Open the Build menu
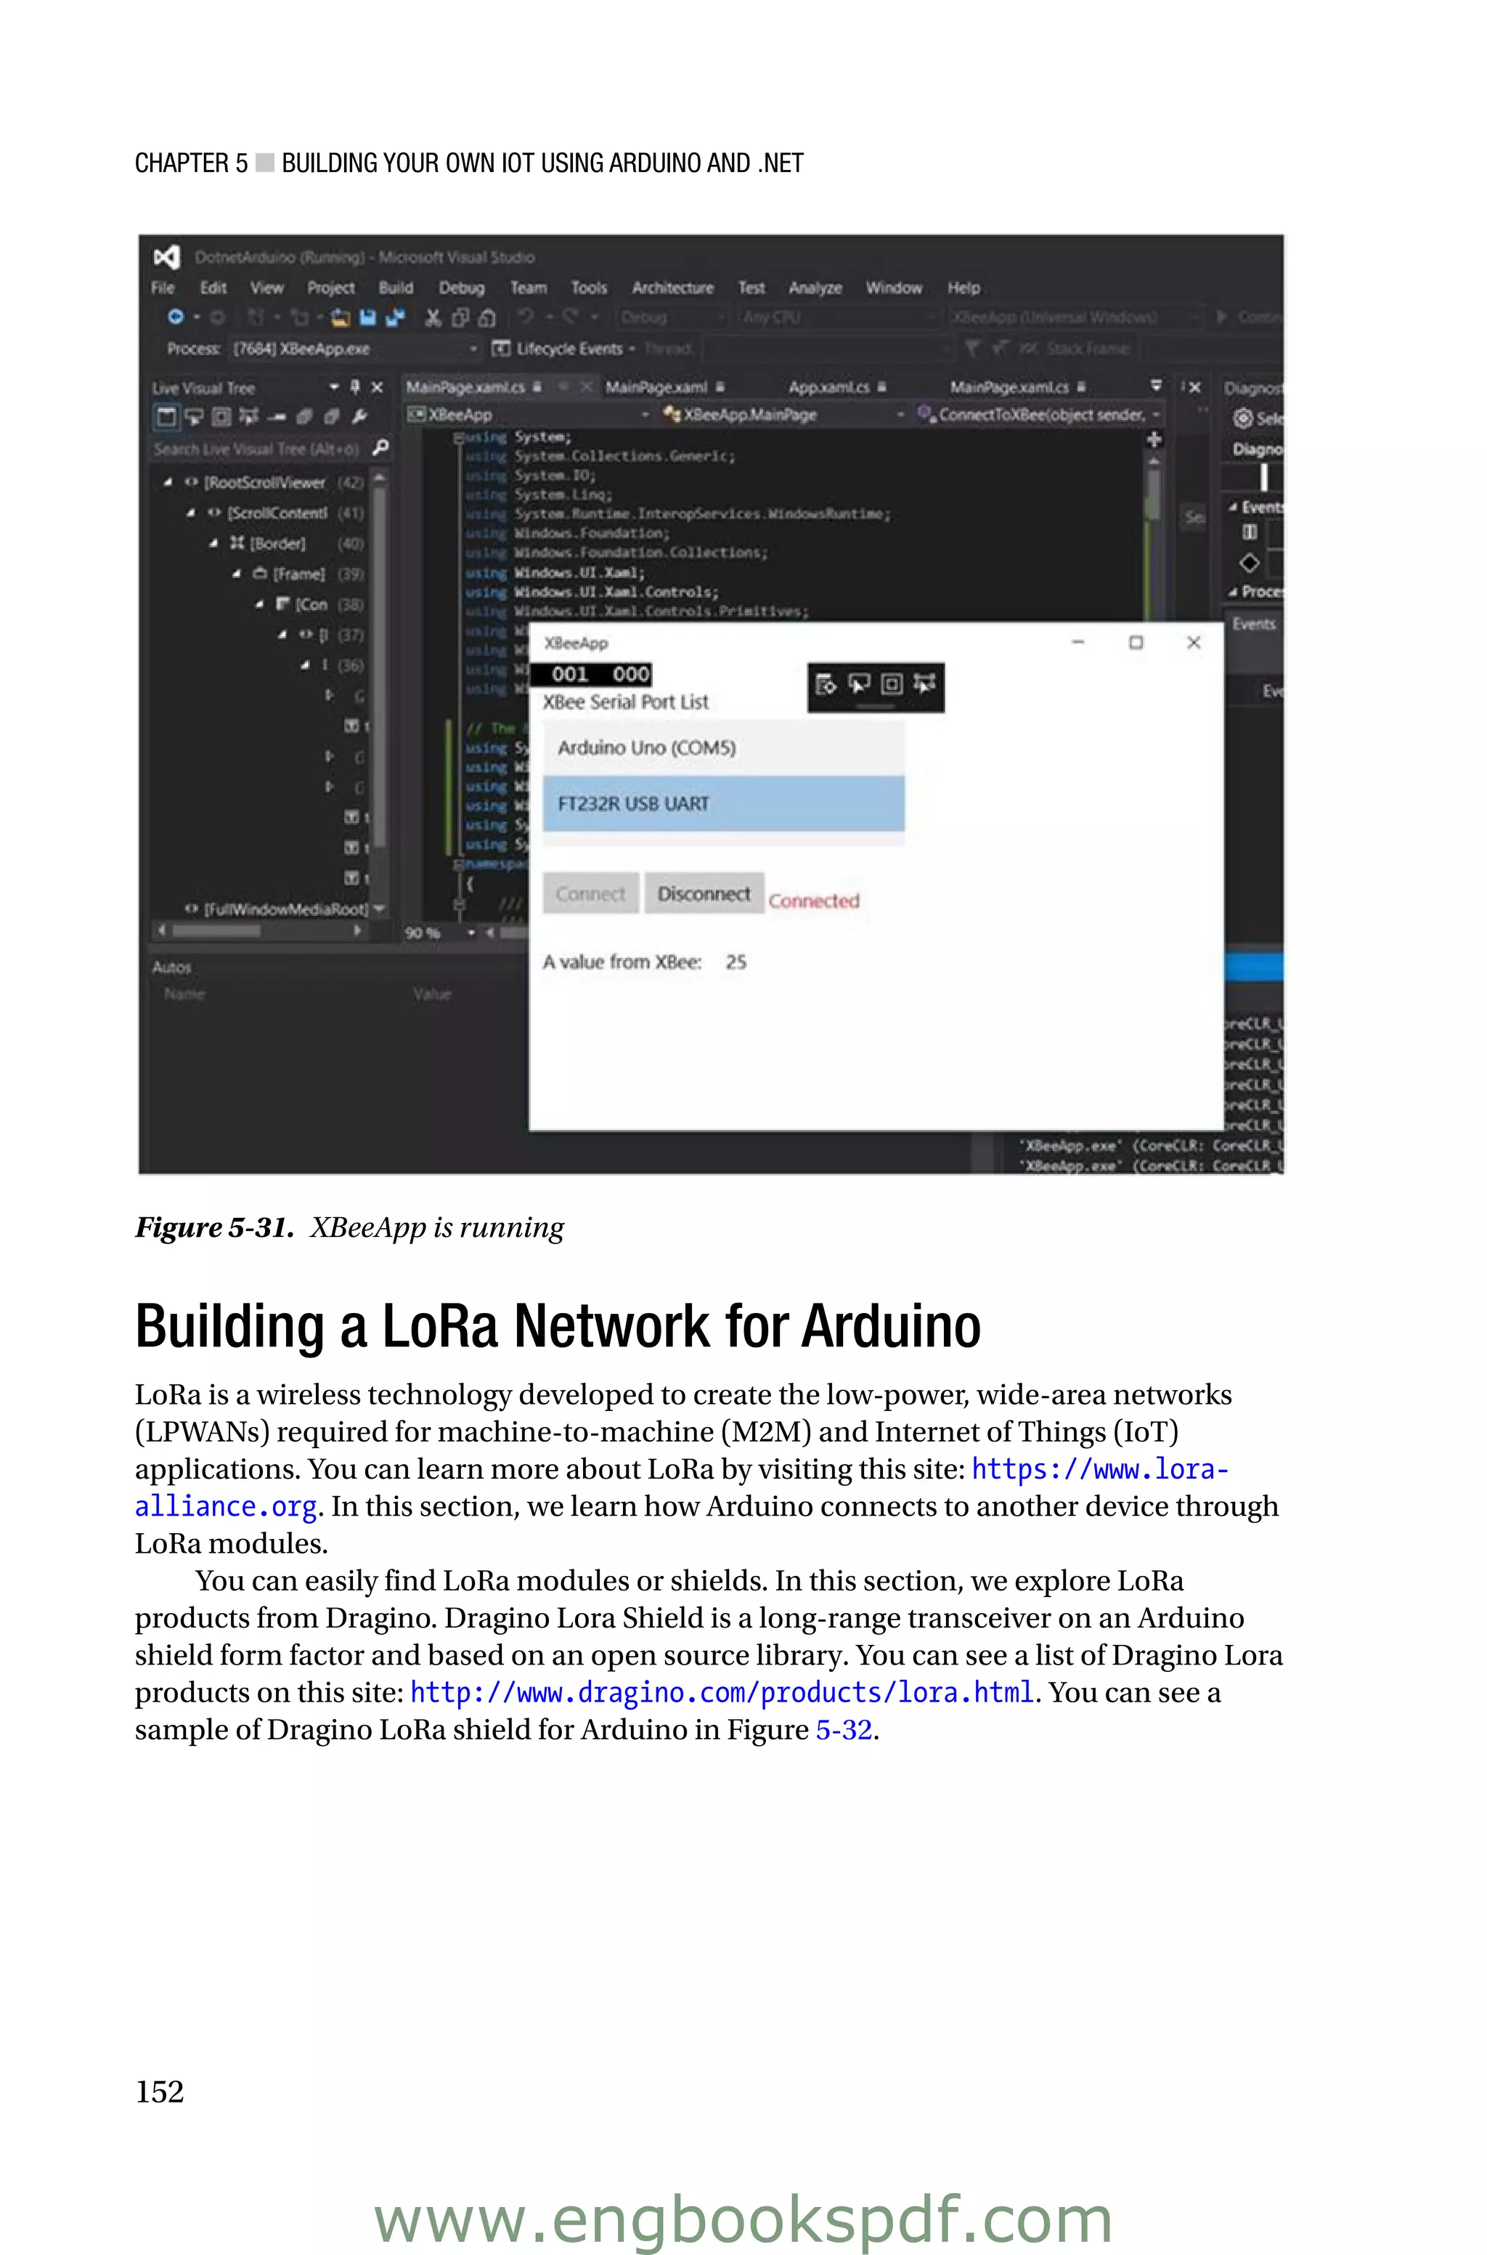 click(x=396, y=288)
